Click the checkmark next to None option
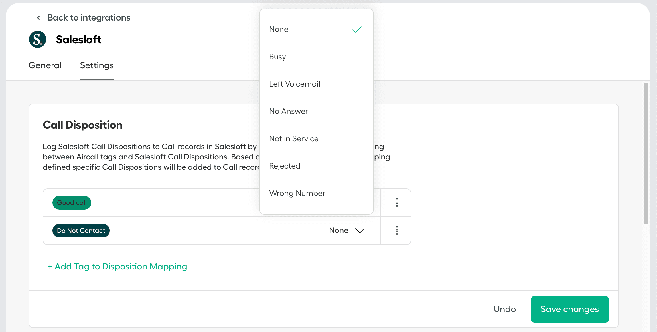Screen dimensions: 657x332 [357, 30]
